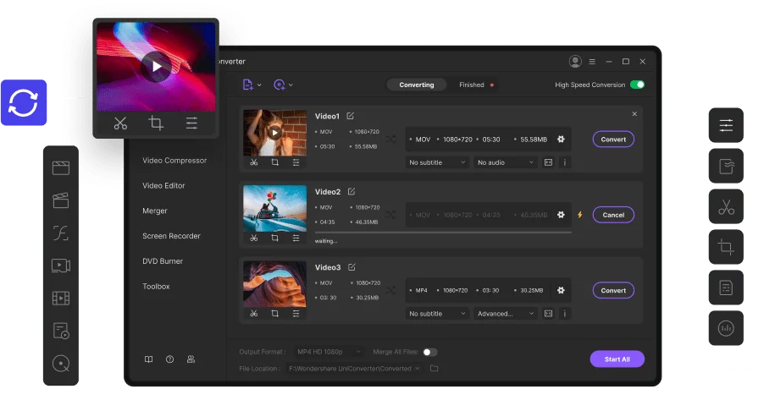The image size is (764, 400).
Task: Open output settings gear for Video1
Action: 561,140
